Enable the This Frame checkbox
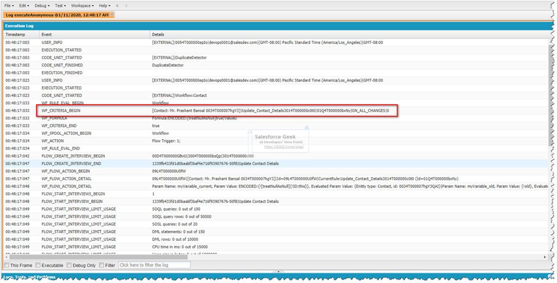This screenshot has height=283, width=557. pos(7,265)
